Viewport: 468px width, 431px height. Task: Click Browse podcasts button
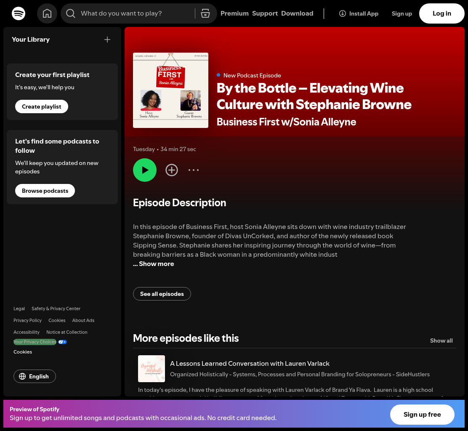coord(45,191)
